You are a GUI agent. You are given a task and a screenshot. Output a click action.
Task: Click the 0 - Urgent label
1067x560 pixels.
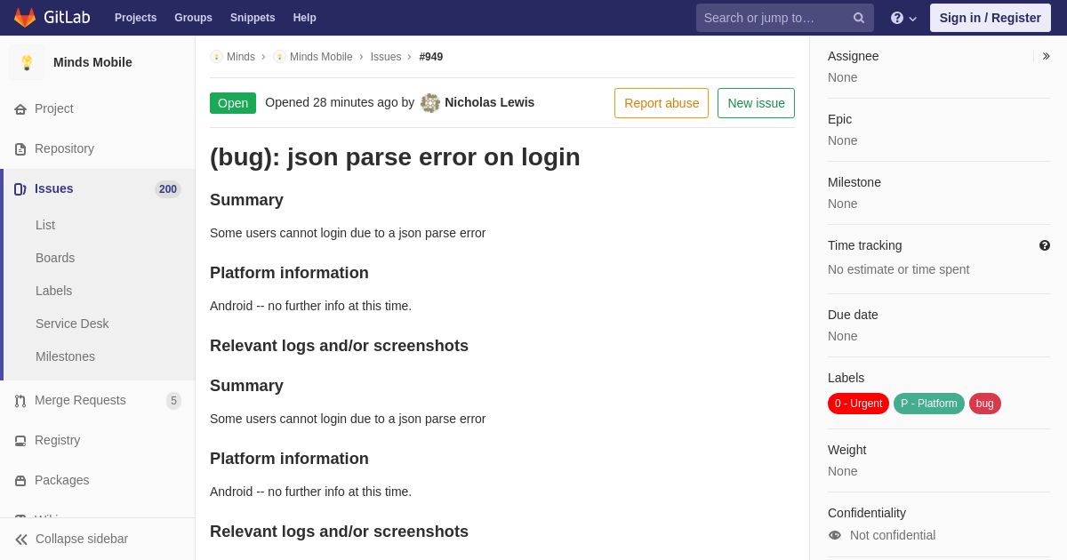[858, 404]
